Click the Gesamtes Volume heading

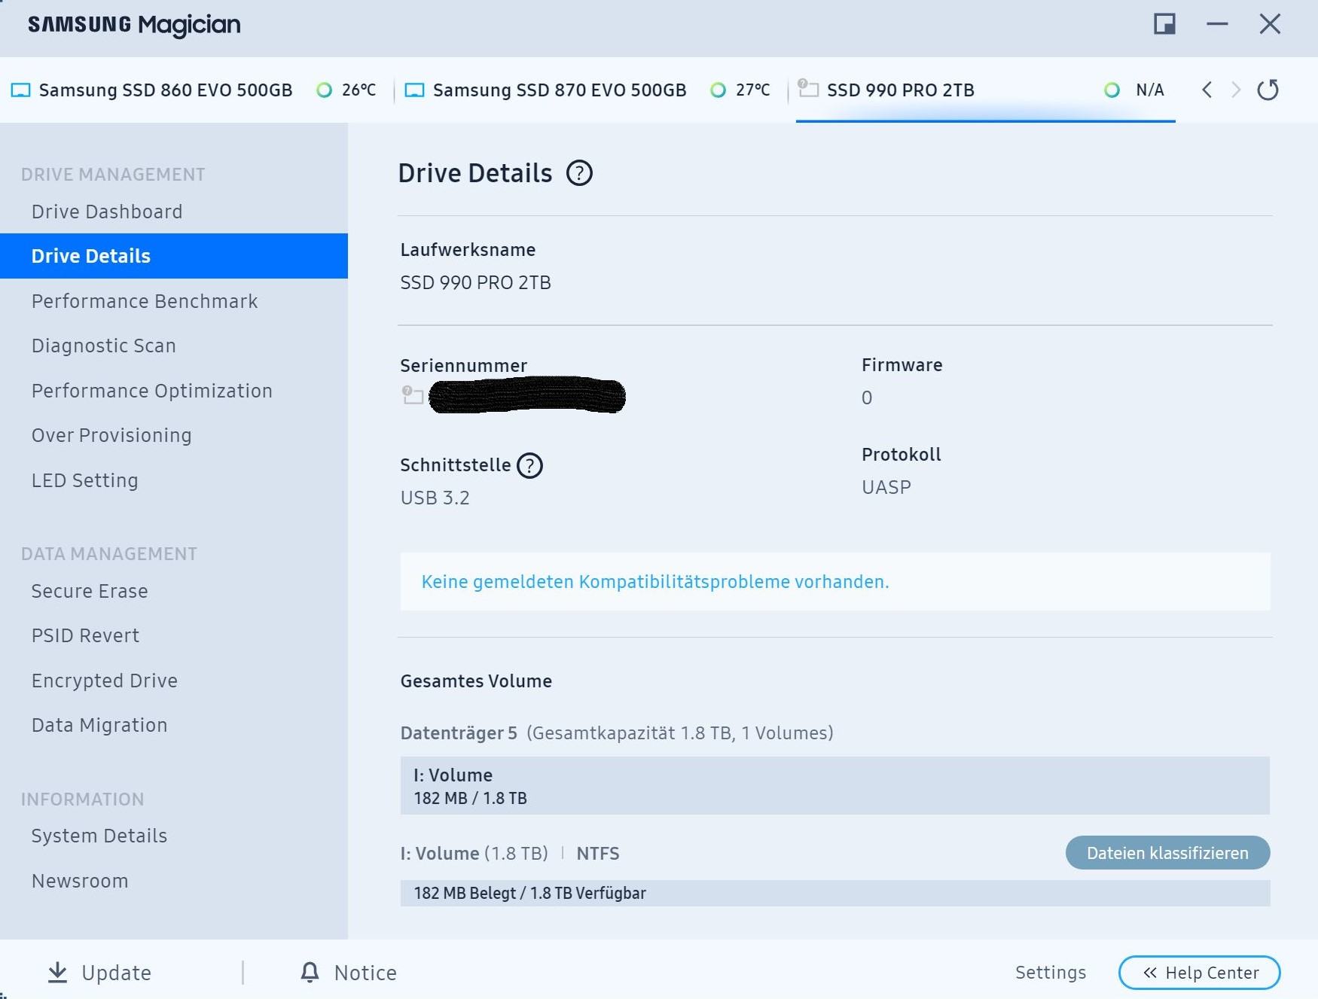476,681
